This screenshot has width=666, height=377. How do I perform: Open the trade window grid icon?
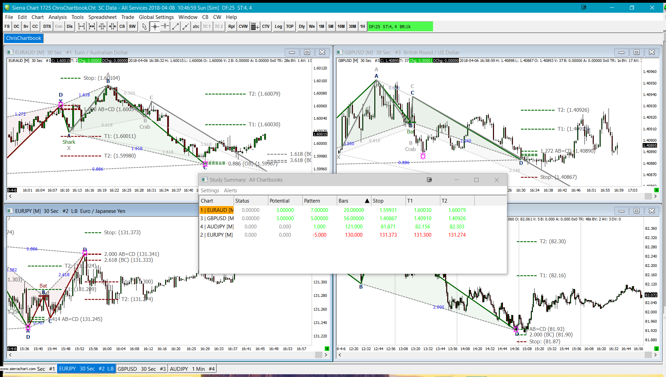click(255, 26)
